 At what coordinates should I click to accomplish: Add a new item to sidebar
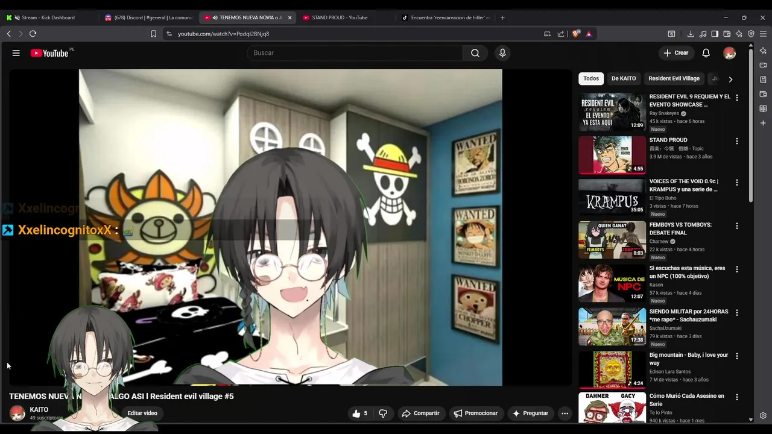click(763, 123)
